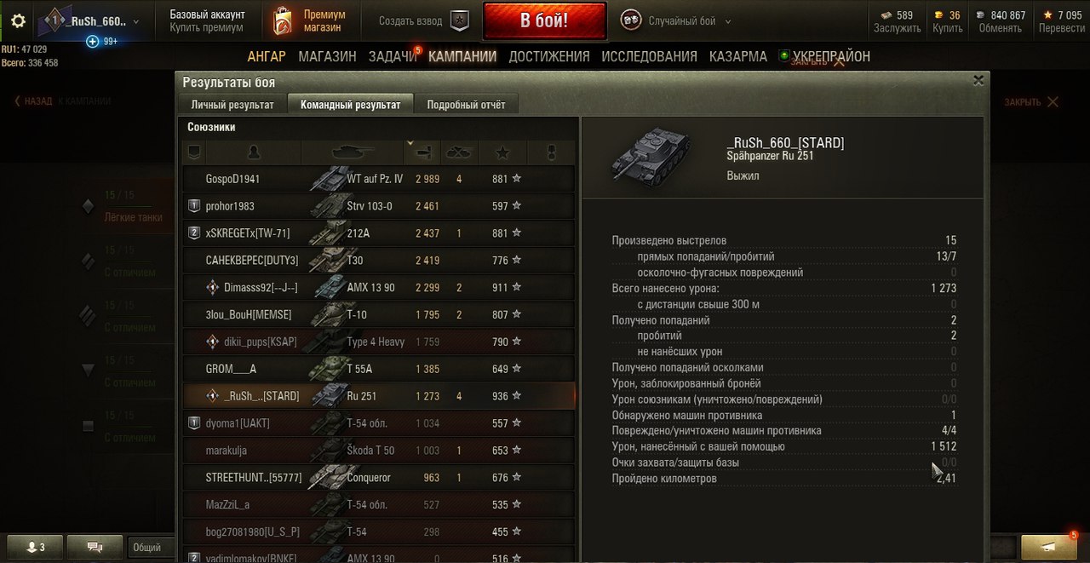This screenshot has width=1090, height=563.
Task: Sort allies by medal column icon
Action: 551,153
